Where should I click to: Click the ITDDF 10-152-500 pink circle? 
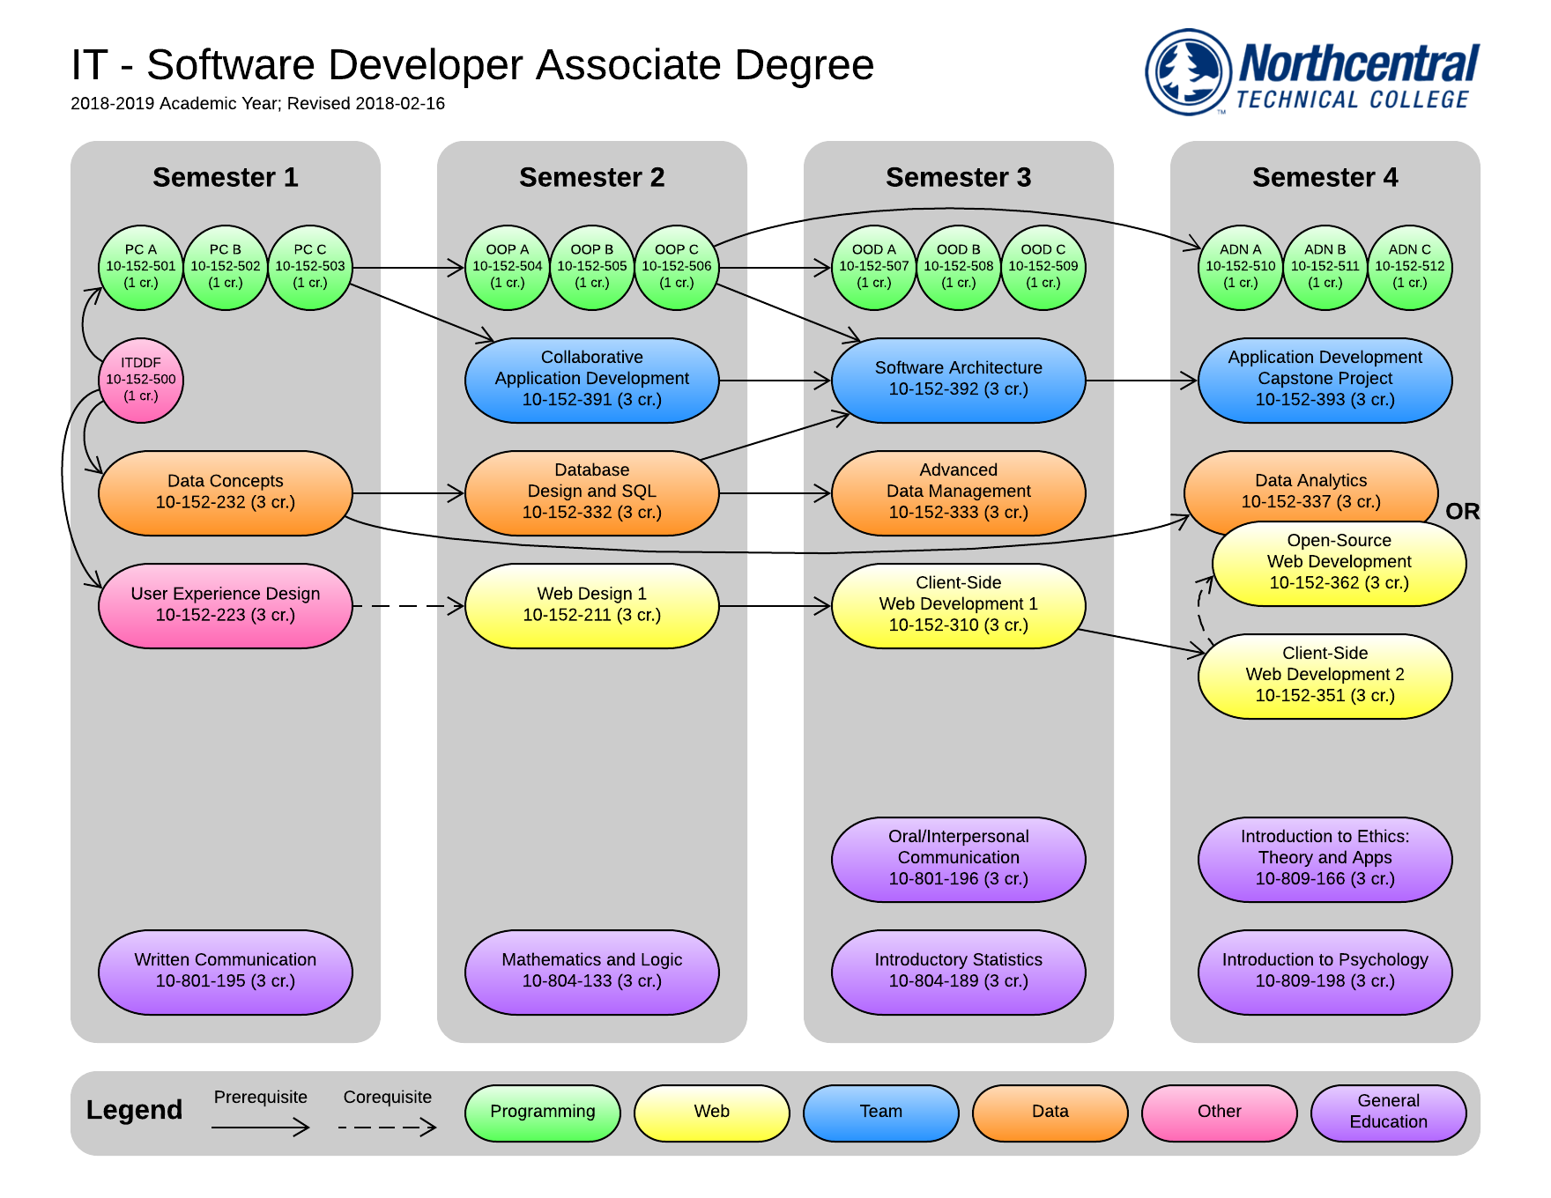pyautogui.click(x=141, y=380)
